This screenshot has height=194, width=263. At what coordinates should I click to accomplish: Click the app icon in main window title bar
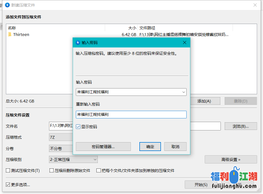(7, 5)
